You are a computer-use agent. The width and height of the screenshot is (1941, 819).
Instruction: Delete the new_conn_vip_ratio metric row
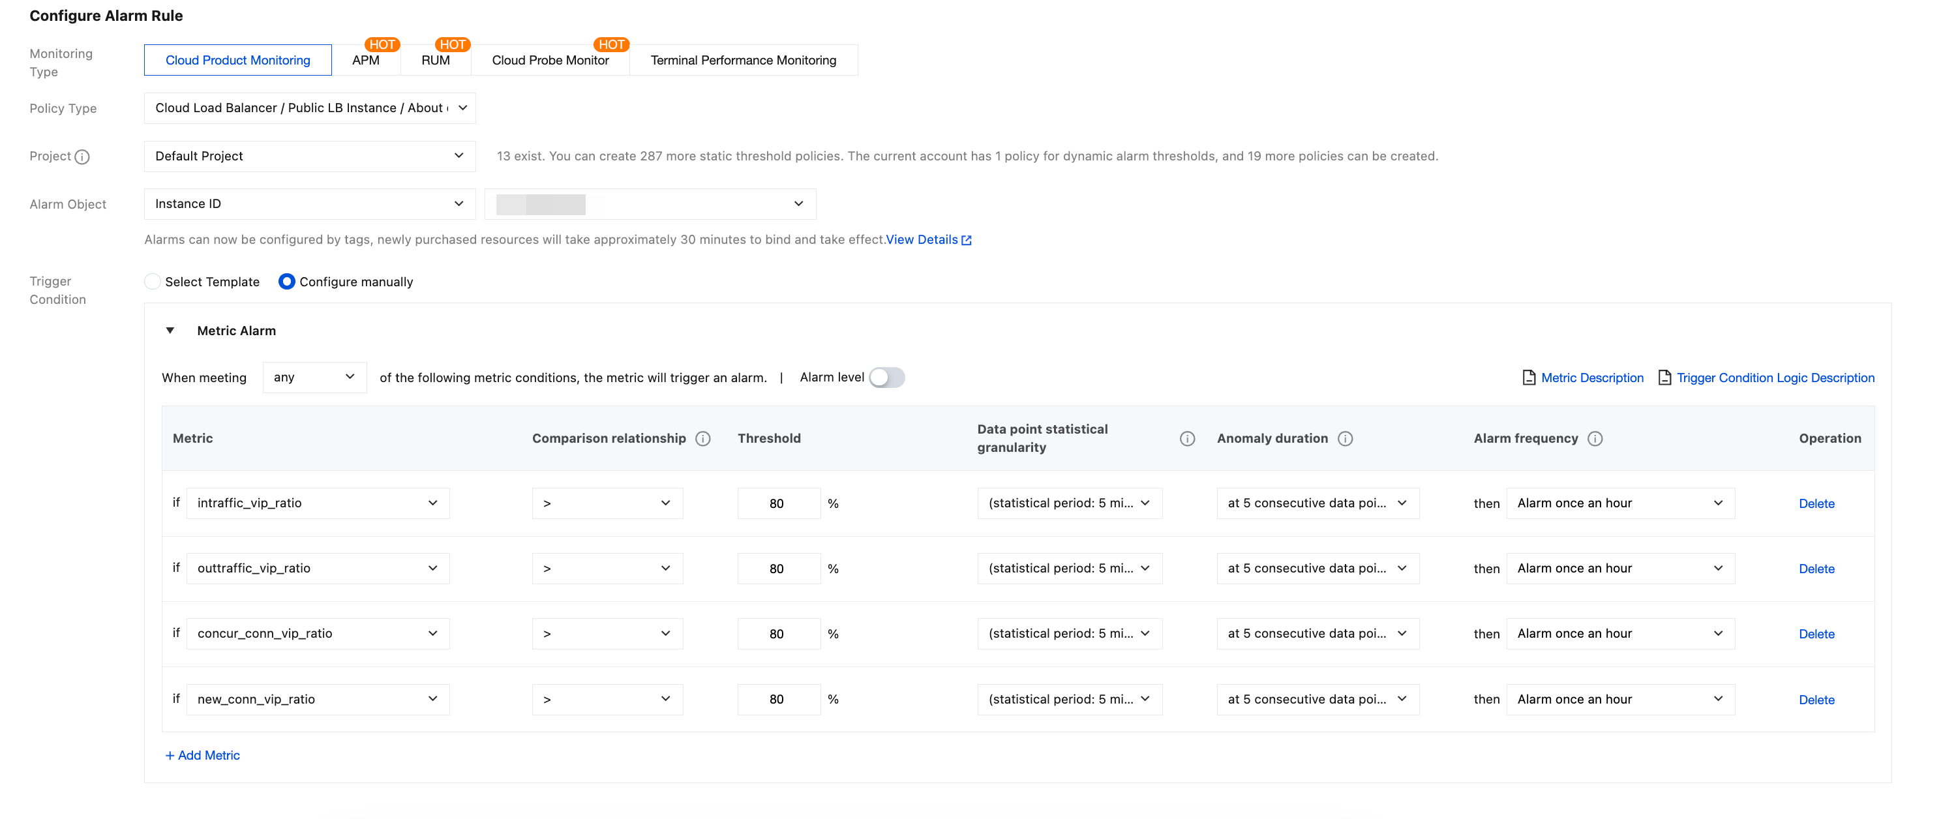[1816, 700]
